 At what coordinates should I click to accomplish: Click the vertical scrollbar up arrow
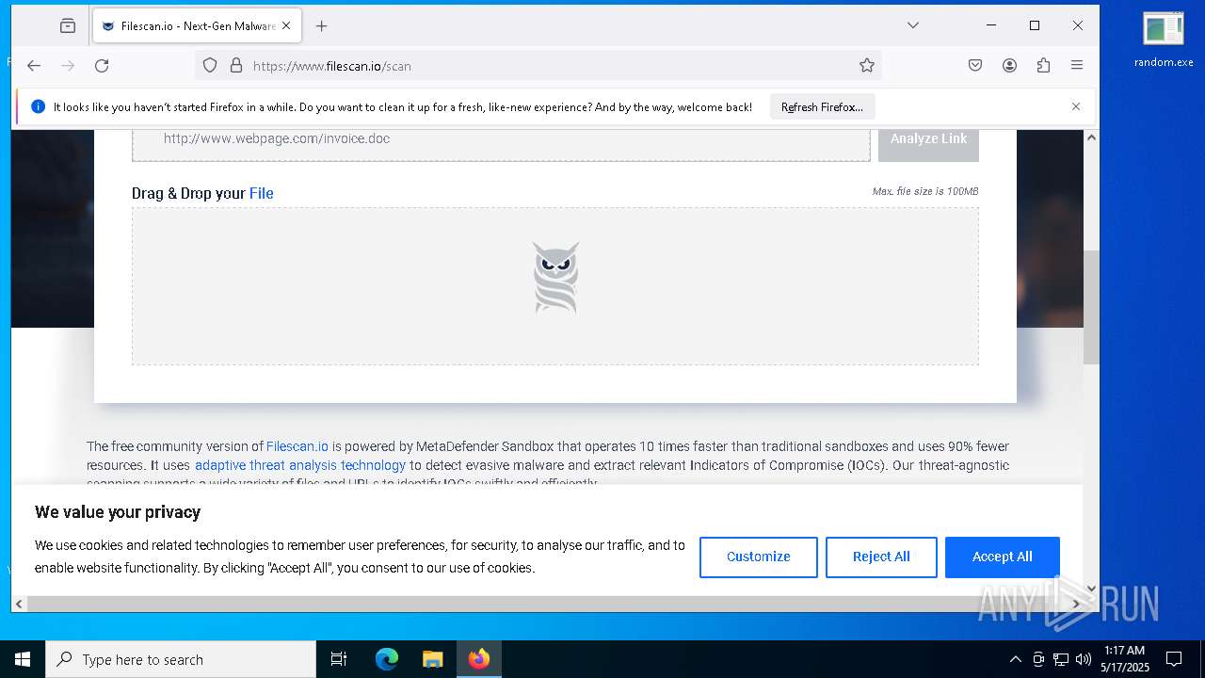(x=1091, y=137)
